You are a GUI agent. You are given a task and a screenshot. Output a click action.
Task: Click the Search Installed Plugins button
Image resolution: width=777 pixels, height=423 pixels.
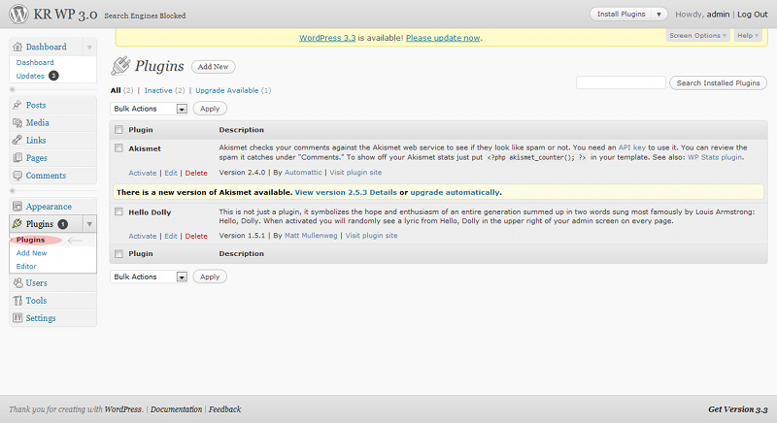[x=718, y=83]
